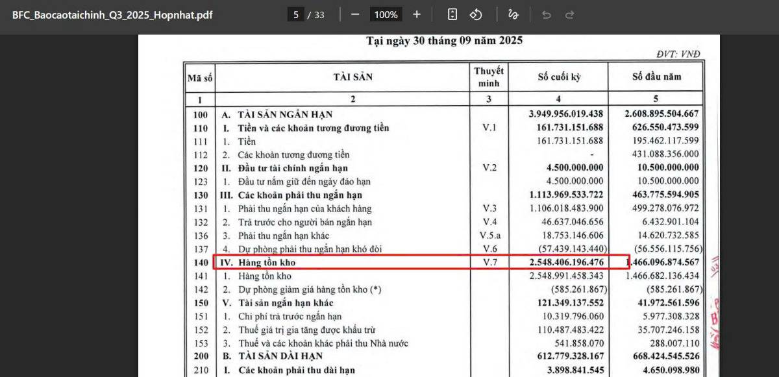Screen dimensions: 779x377
Task: Zoom out of the PDF document
Action: [x=354, y=14]
